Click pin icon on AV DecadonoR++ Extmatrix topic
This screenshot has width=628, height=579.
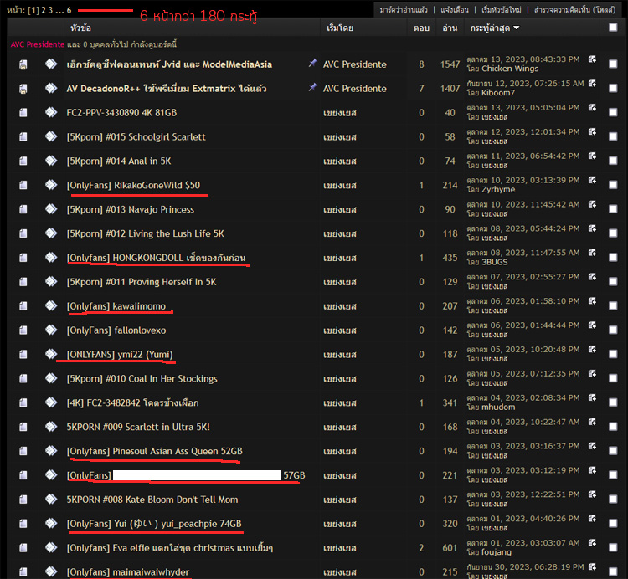(312, 87)
